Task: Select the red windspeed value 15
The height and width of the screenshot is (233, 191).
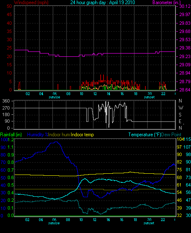Action: point(9,65)
